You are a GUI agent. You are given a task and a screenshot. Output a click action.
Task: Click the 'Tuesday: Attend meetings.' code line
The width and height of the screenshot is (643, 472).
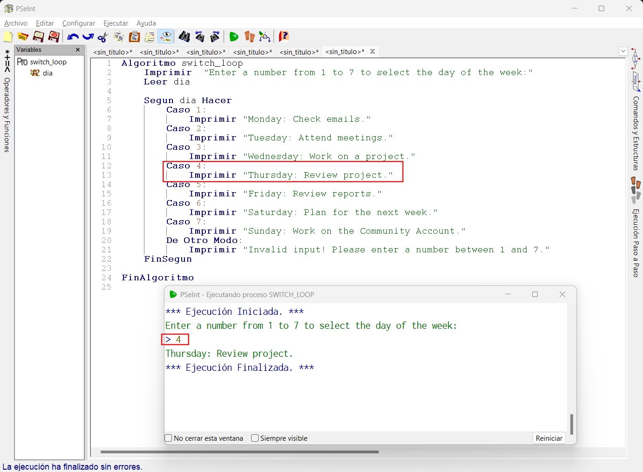pyautogui.click(x=291, y=138)
